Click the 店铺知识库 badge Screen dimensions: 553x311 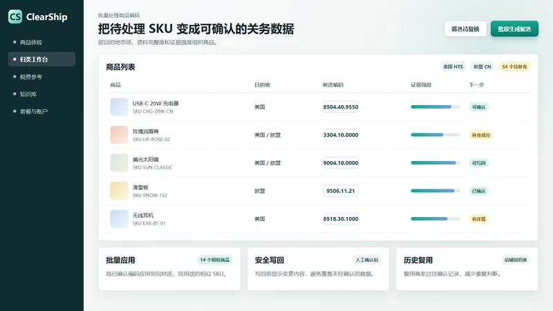[x=516, y=260]
